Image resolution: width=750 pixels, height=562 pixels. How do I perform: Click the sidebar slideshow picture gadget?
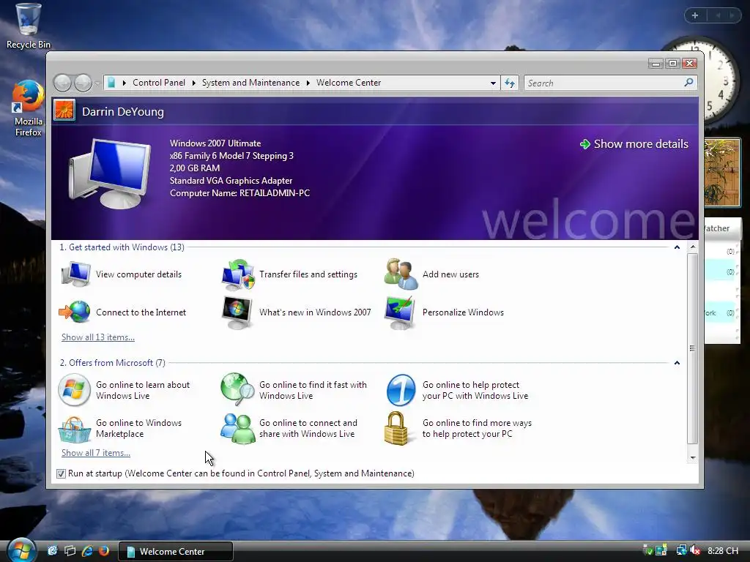722,173
